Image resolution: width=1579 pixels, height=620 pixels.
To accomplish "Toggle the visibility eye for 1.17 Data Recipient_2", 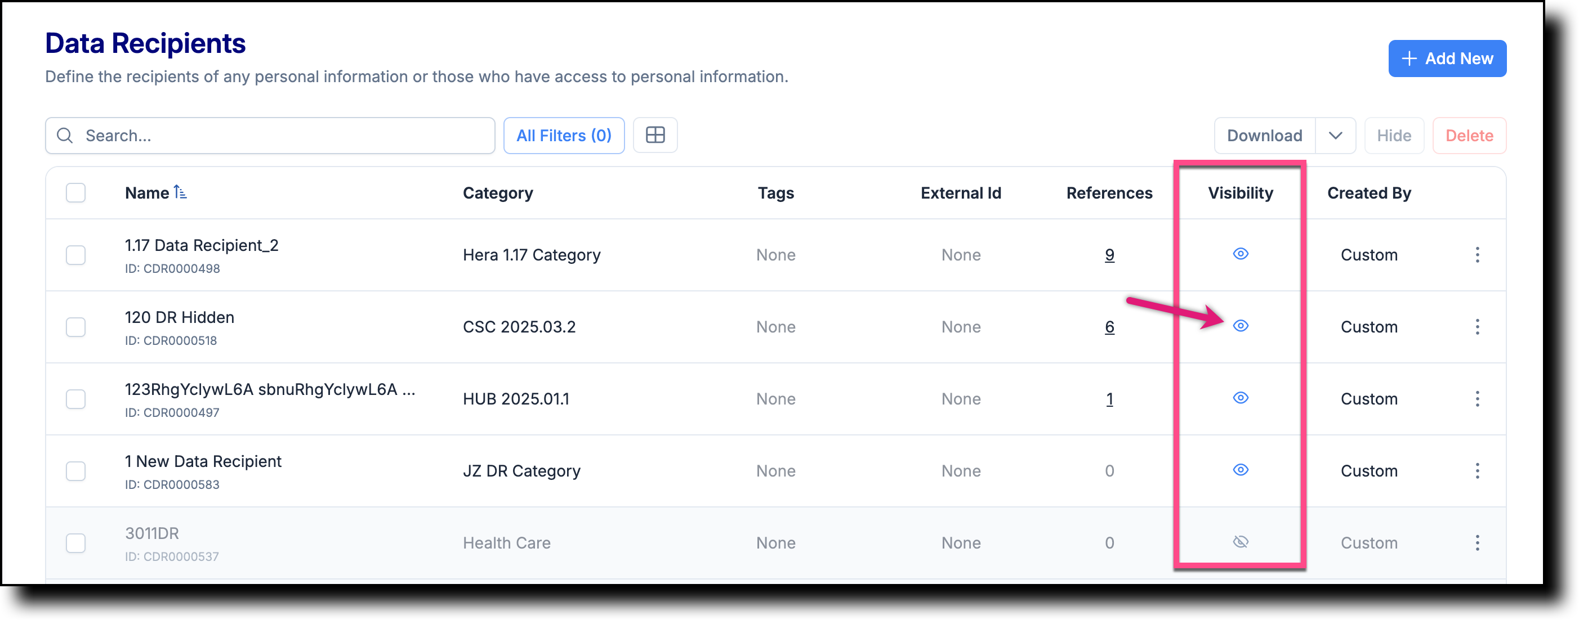I will pyautogui.click(x=1240, y=254).
